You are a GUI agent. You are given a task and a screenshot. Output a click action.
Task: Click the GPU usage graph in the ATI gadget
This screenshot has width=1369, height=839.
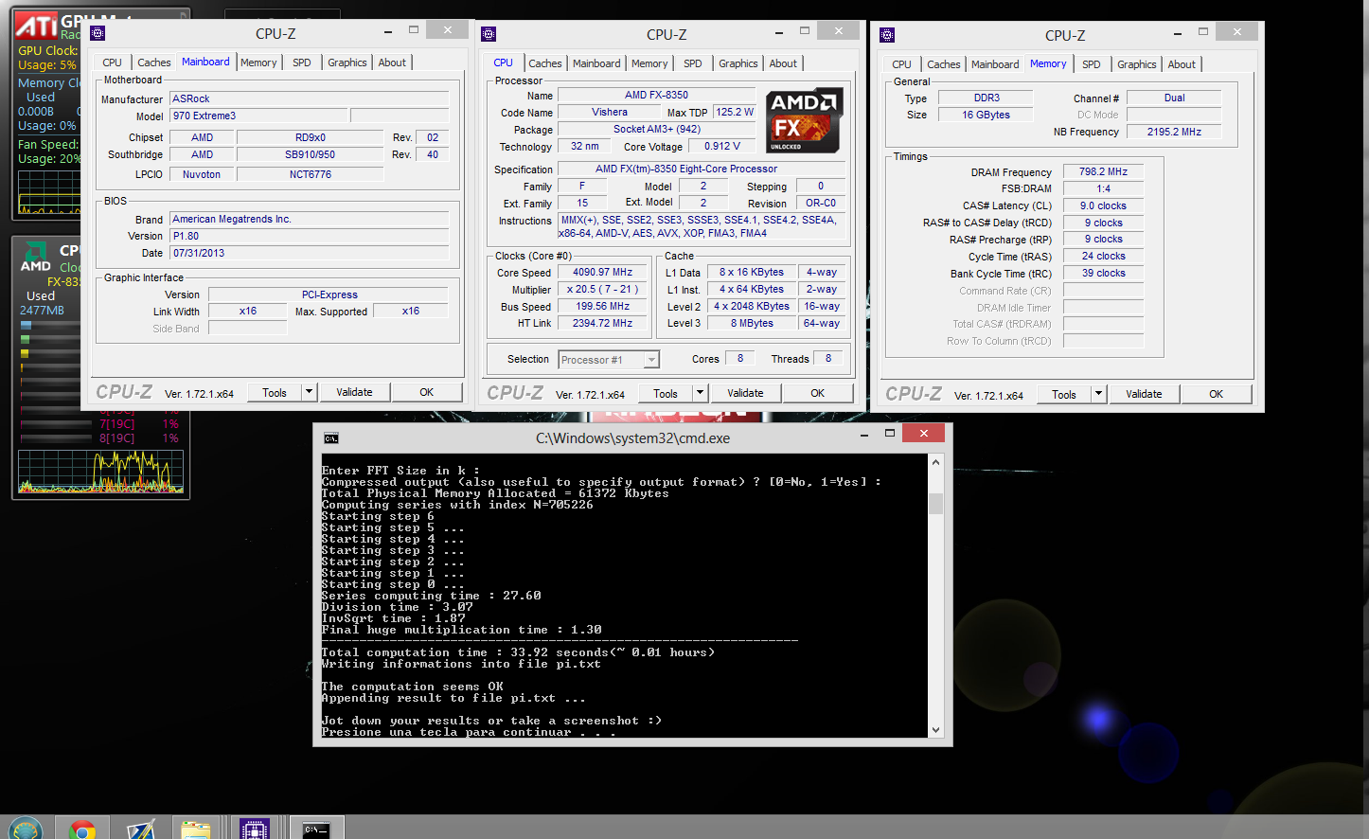pos(49,192)
